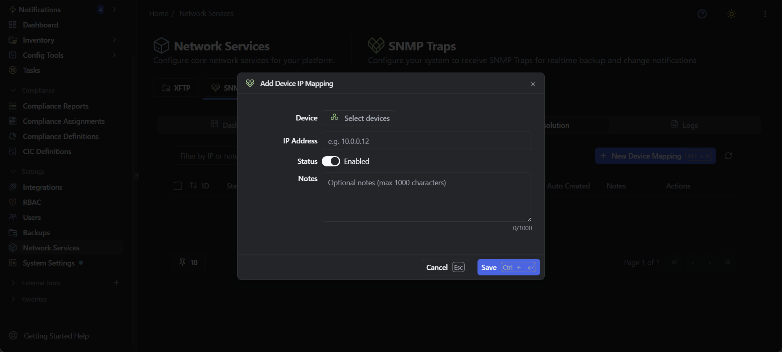The height and width of the screenshot is (352, 782).
Task: Click the Home breadcrumb link
Action: coord(159,14)
